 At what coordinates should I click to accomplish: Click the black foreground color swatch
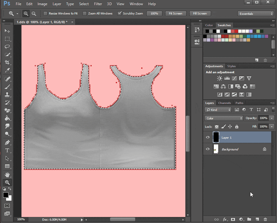5,195
